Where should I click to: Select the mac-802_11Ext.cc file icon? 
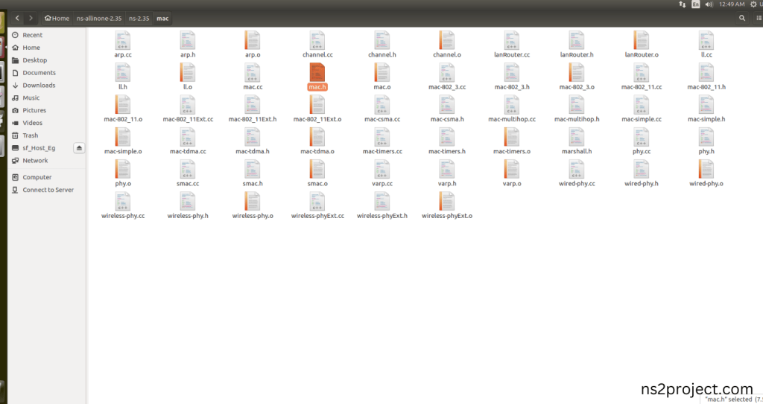tap(187, 104)
